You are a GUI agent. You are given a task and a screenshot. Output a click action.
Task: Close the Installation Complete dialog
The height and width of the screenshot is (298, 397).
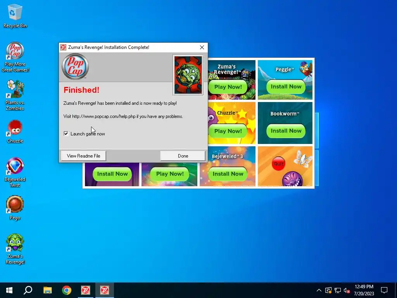(x=202, y=47)
